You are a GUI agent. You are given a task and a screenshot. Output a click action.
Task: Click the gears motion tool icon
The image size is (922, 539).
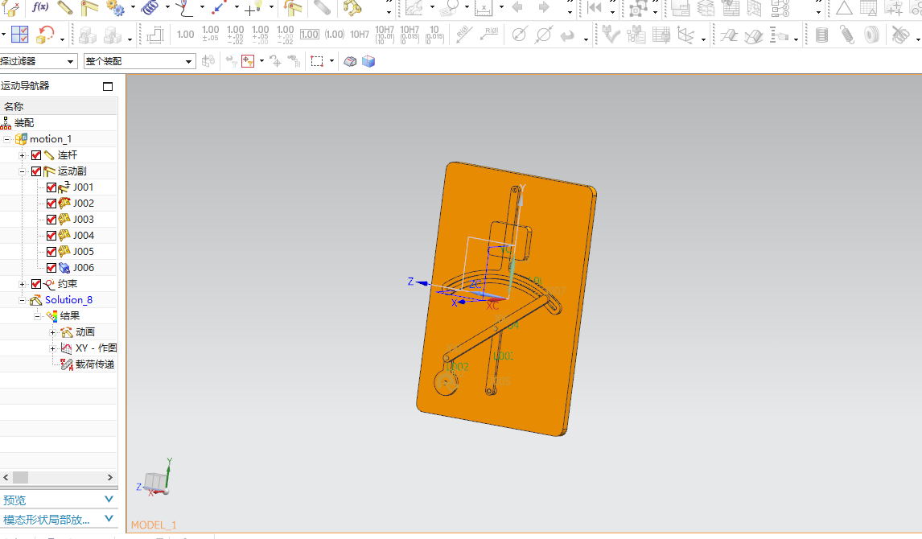point(115,8)
